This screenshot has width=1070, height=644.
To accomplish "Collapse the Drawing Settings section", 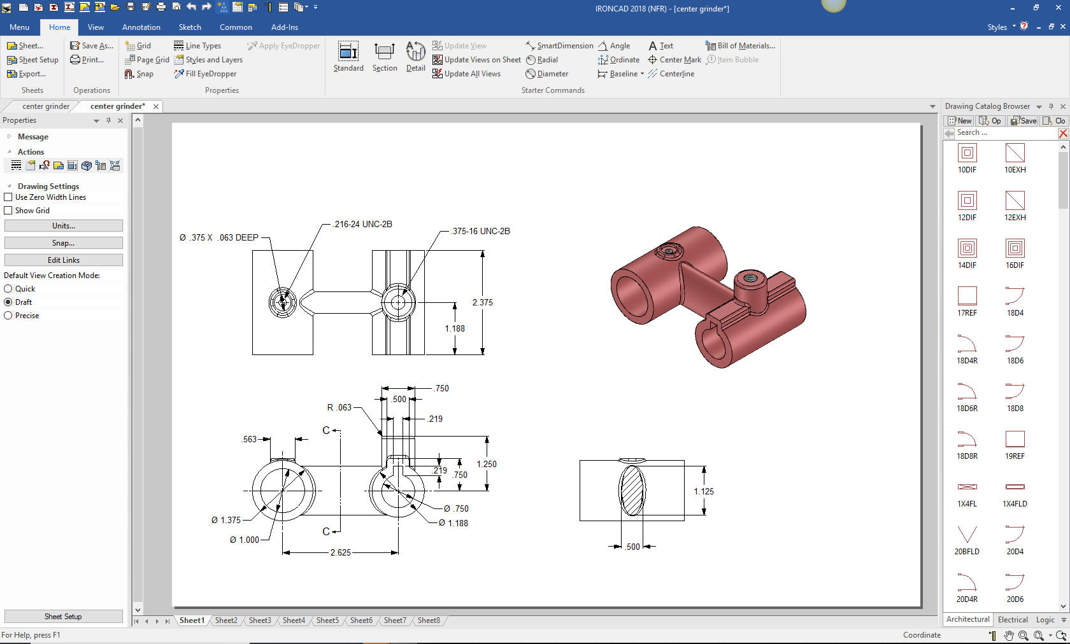I will 9,186.
